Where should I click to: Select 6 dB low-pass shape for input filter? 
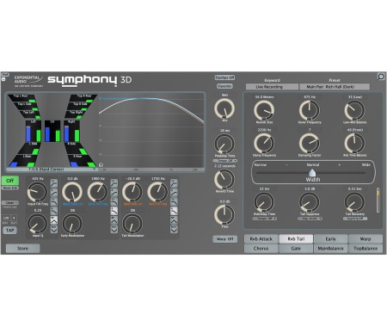point(54,211)
